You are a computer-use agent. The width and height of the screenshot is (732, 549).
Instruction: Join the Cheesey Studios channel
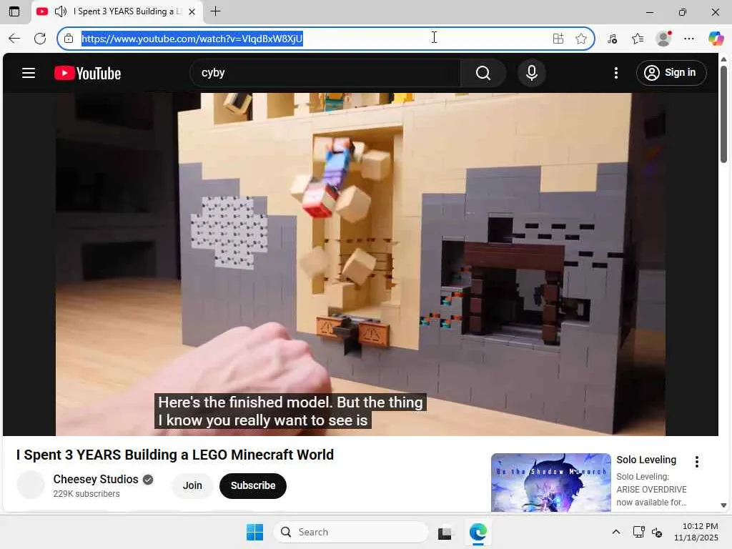tap(192, 485)
